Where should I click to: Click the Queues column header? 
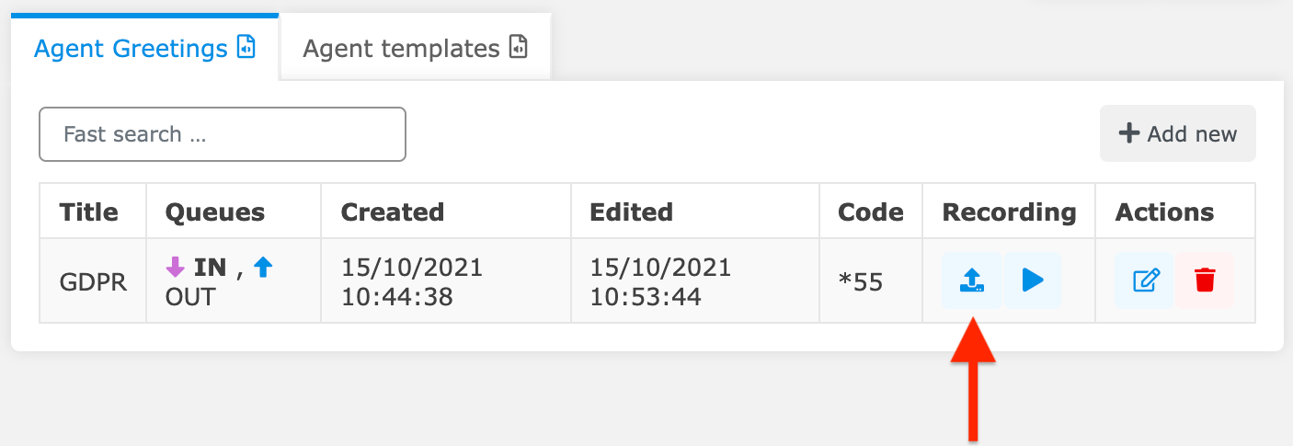click(x=214, y=212)
